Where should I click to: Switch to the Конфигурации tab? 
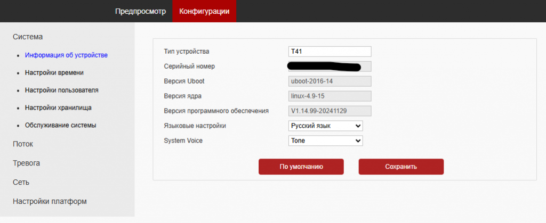click(x=204, y=11)
